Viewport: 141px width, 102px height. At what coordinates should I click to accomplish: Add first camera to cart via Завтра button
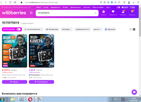coord(14,82)
